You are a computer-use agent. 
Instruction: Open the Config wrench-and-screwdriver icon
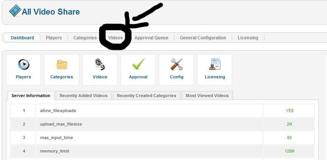click(x=176, y=64)
